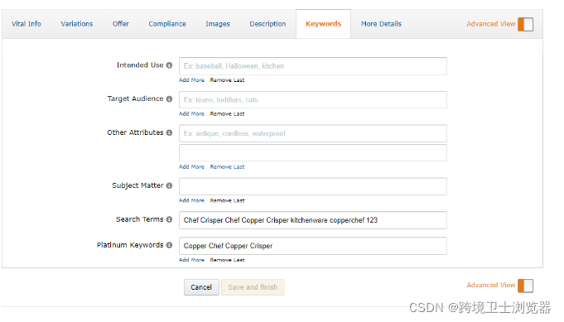Click Remove Last under Subject Matter
This screenshot has height=322, width=564.
[x=227, y=200]
